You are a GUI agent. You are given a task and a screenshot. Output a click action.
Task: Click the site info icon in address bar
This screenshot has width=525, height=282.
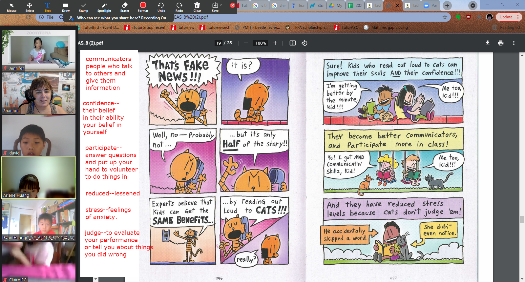(x=41, y=17)
